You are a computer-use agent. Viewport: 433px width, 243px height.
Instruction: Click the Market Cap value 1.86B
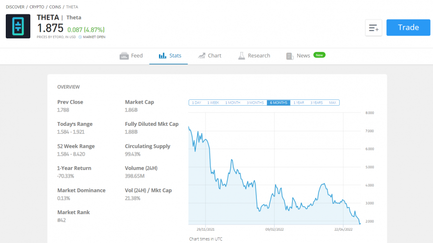click(x=131, y=110)
